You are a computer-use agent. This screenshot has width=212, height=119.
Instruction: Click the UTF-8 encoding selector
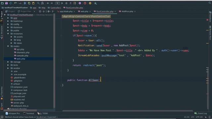pyautogui.click(x=199, y=117)
